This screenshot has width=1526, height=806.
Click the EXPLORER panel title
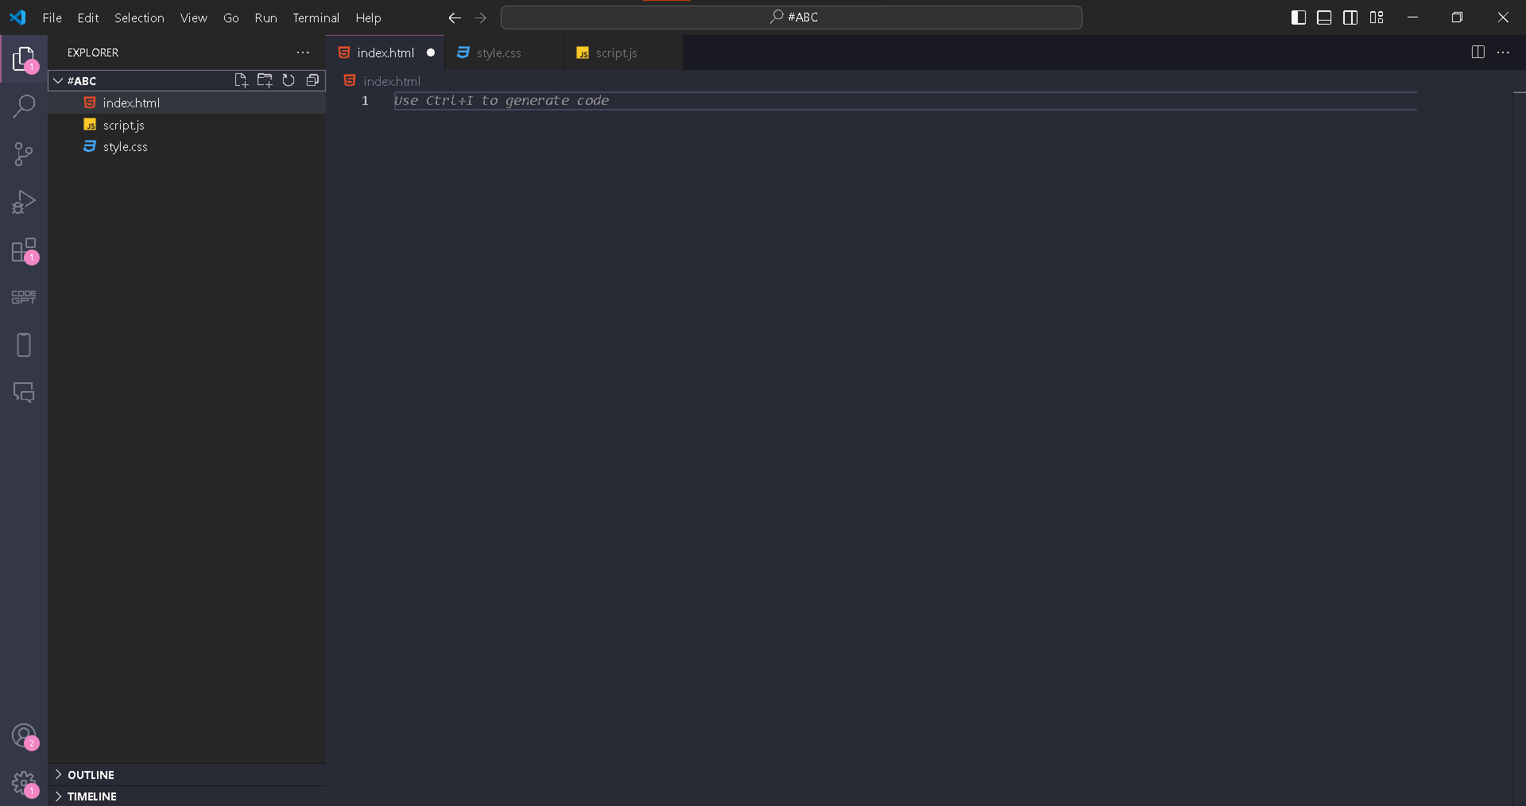93,52
